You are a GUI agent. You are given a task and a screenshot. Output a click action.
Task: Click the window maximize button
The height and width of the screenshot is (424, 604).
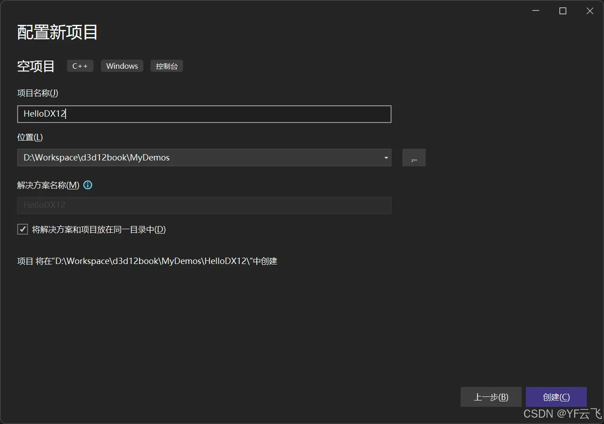(562, 10)
